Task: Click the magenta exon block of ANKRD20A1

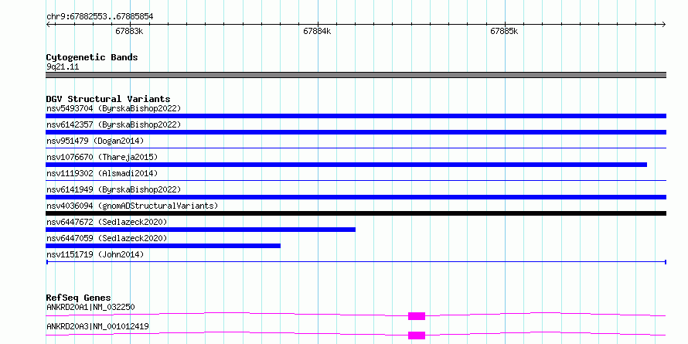Action: click(x=417, y=316)
